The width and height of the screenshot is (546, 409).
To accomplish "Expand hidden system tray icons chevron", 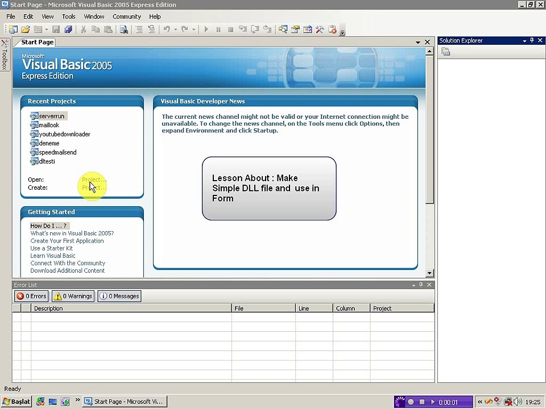I will [480, 402].
